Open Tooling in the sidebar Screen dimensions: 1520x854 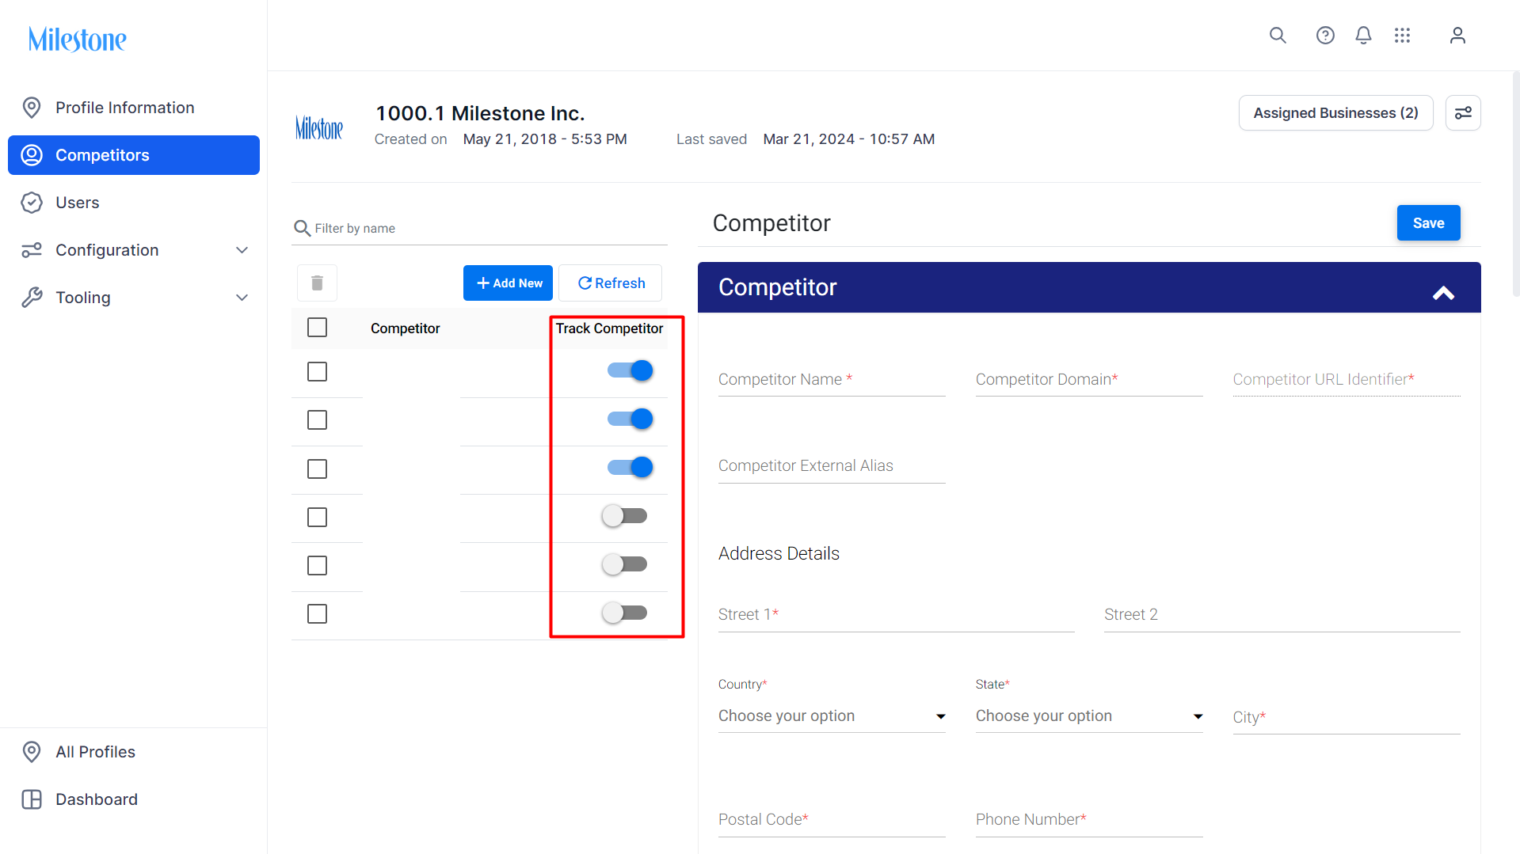[x=134, y=298]
